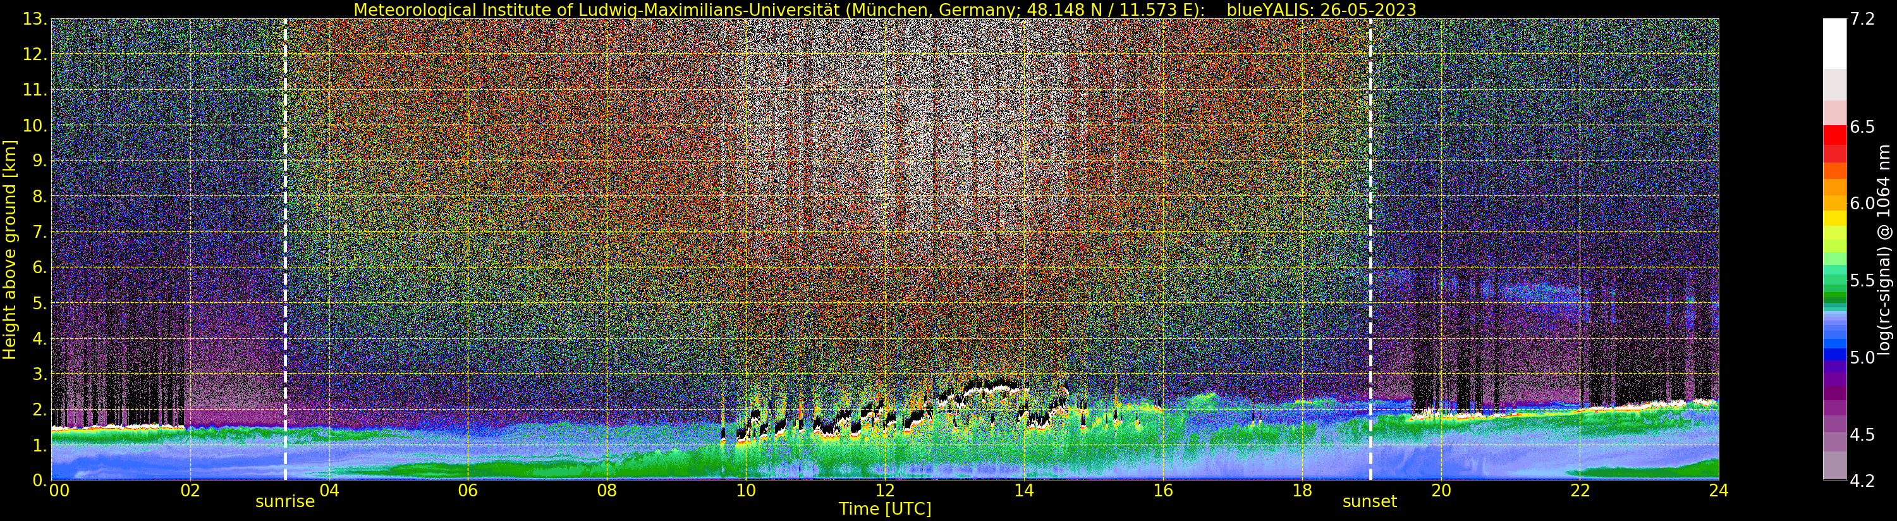Viewport: 1897px width, 521px height.
Task: Click the '6.5' colorbar tick label
Action: (1863, 126)
